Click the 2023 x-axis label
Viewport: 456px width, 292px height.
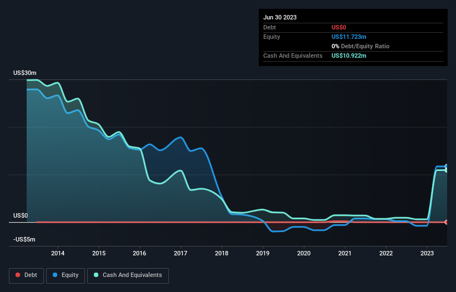[427, 253]
